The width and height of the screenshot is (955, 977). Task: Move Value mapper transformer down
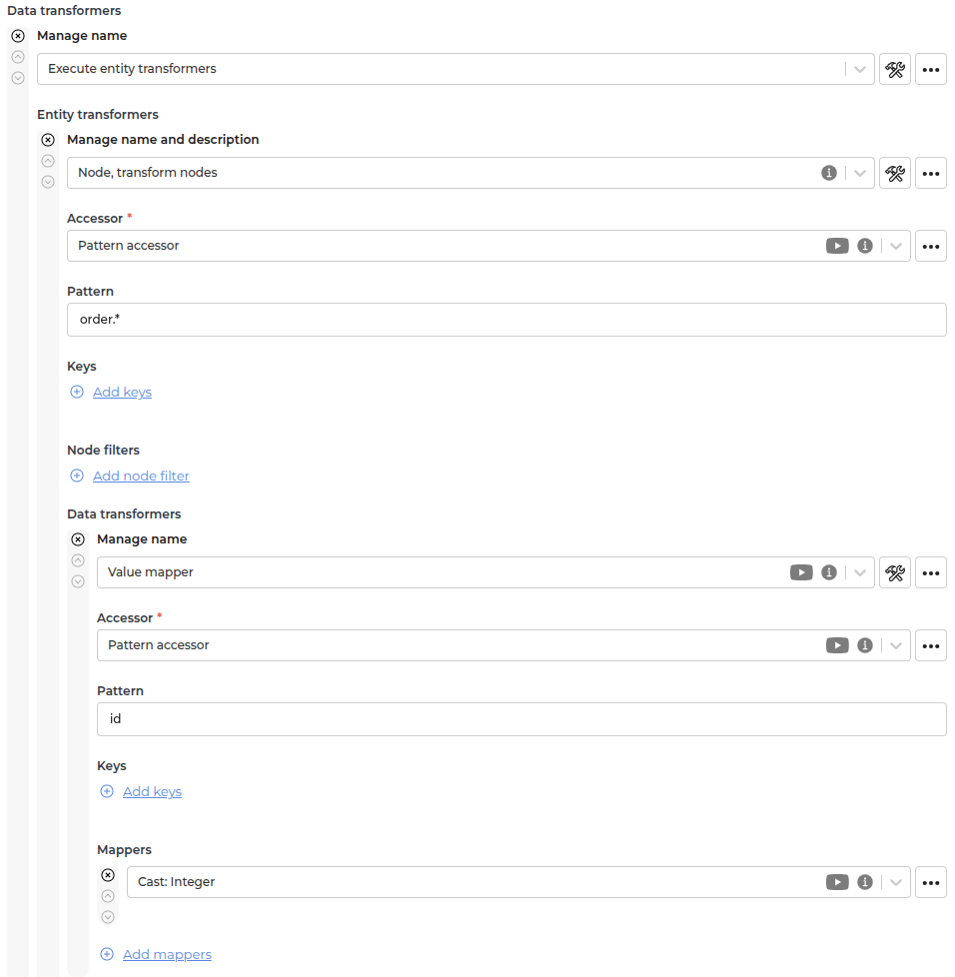click(78, 581)
